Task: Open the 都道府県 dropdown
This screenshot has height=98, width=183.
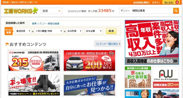Action: point(23,31)
